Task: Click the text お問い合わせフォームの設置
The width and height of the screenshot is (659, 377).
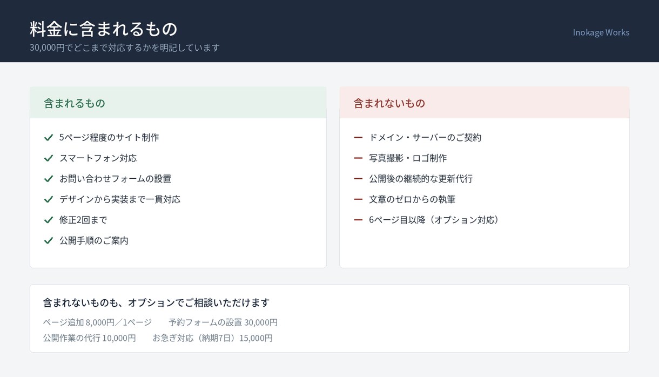Action: tap(116, 178)
